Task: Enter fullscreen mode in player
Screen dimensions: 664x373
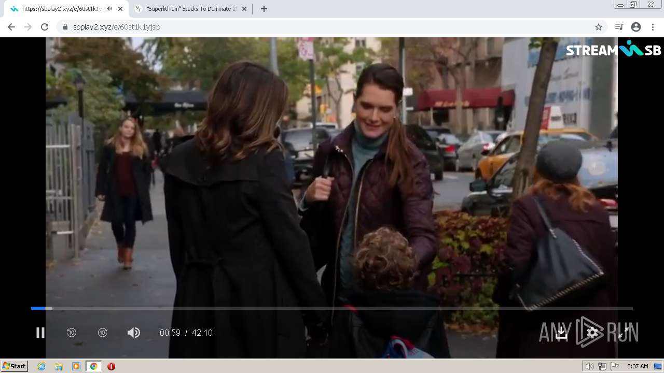Action: coord(624,333)
